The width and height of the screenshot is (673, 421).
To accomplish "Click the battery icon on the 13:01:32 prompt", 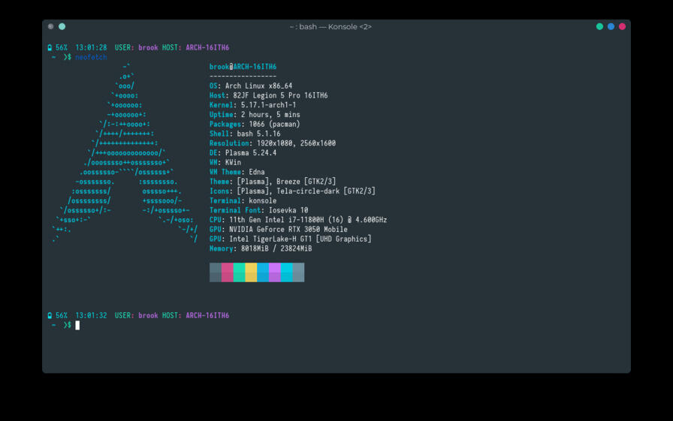I will click(x=50, y=315).
